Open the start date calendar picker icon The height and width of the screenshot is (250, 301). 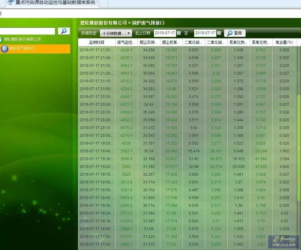(179, 33)
